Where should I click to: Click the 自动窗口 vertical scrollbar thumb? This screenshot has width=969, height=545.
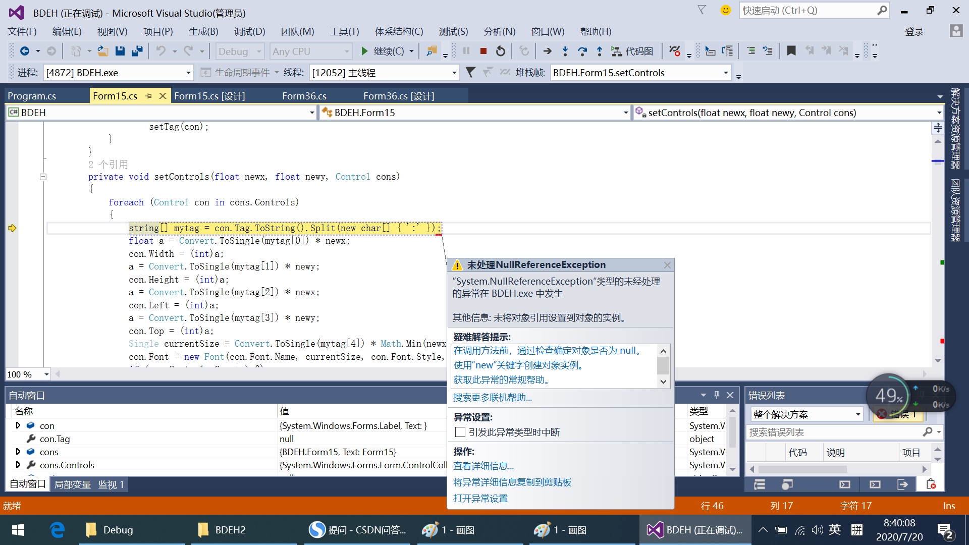732,433
